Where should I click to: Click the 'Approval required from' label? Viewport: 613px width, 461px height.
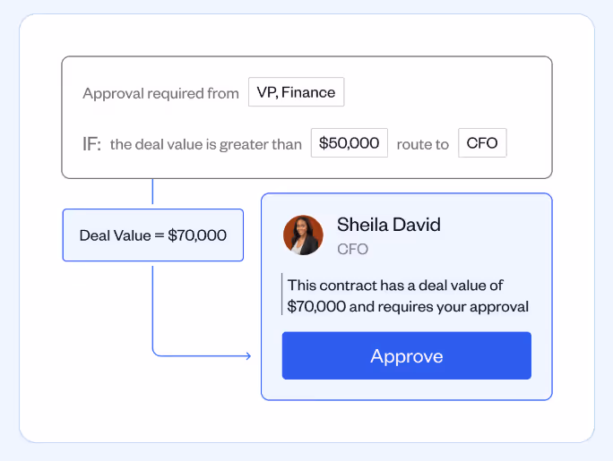(x=160, y=94)
